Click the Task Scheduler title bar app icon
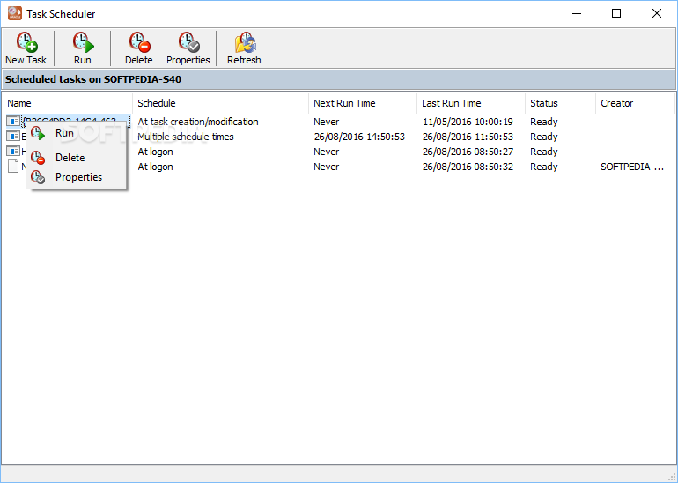The height and width of the screenshot is (483, 678). click(15, 13)
